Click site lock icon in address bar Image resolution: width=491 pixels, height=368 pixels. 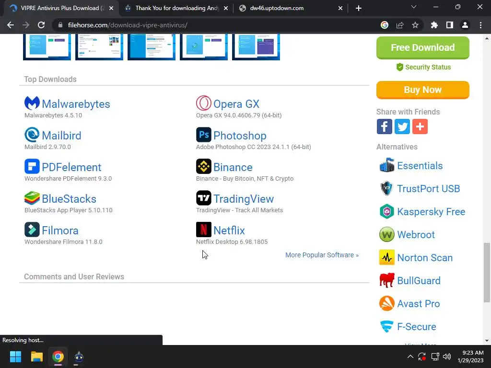(60, 25)
